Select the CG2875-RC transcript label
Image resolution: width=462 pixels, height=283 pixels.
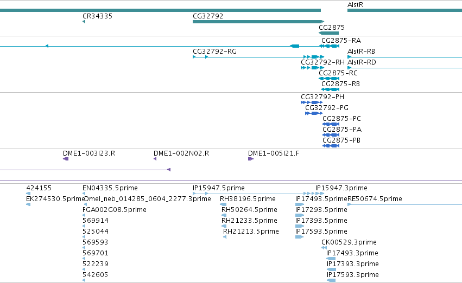pyautogui.click(x=338, y=73)
